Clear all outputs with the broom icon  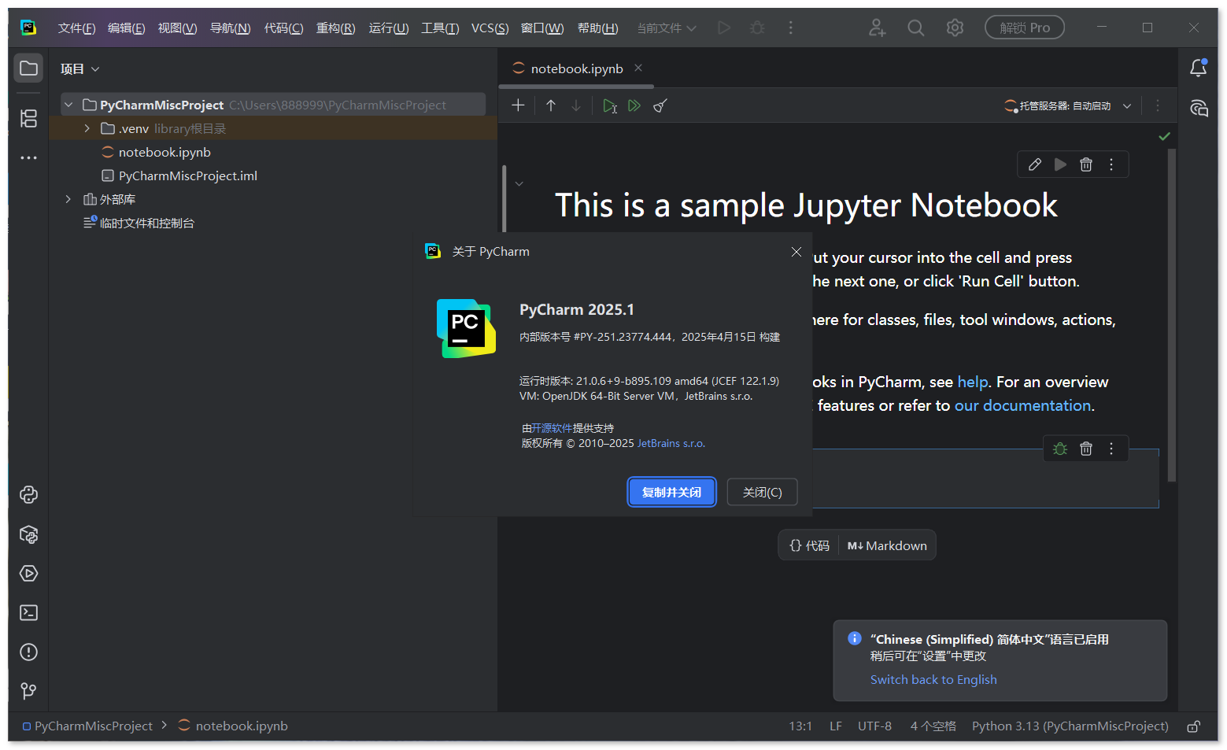[x=660, y=105]
